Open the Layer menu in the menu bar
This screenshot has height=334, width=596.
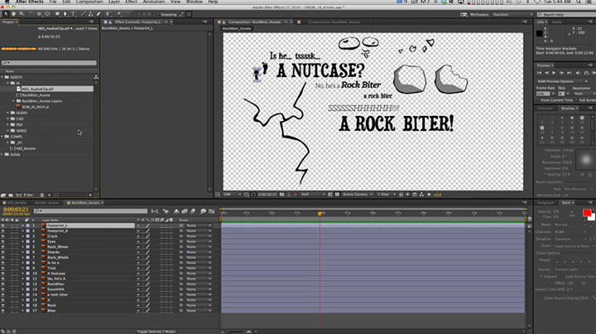coord(114,2)
